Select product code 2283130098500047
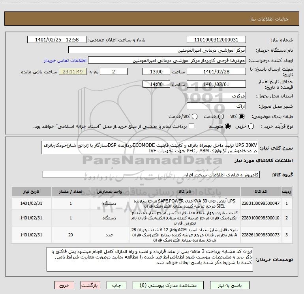304x294 pixels. (x=261, y=203)
